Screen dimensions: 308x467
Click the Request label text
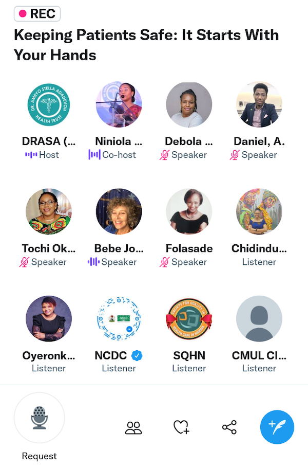click(39, 456)
